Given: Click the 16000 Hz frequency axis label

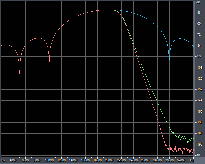Looking at the screenshot, I should pos(85,160).
